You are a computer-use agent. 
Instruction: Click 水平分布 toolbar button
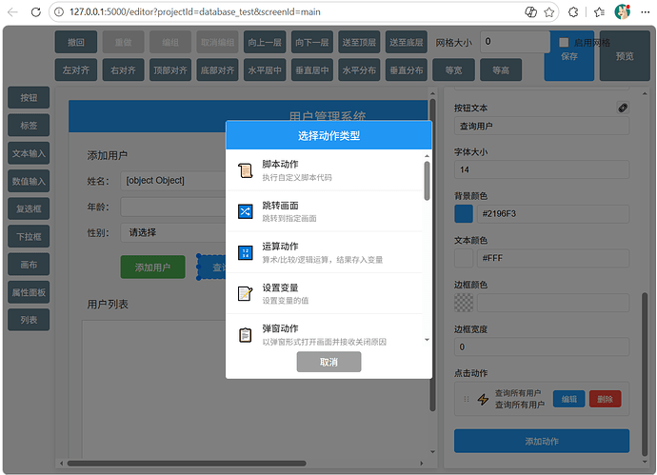tap(359, 69)
